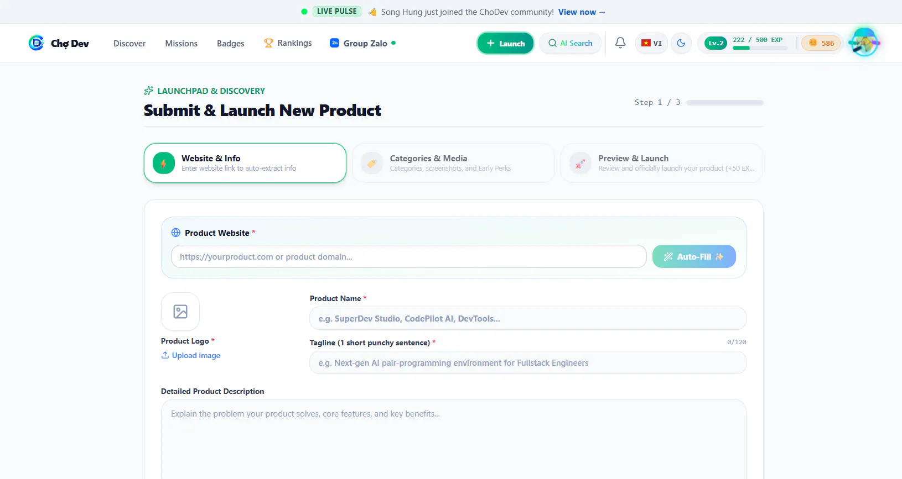Click the upload arrow icon
The image size is (902, 479).
pyautogui.click(x=165, y=355)
